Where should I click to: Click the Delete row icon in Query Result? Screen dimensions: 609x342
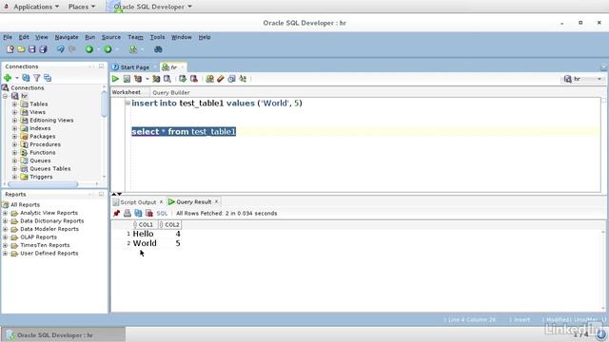coord(148,213)
